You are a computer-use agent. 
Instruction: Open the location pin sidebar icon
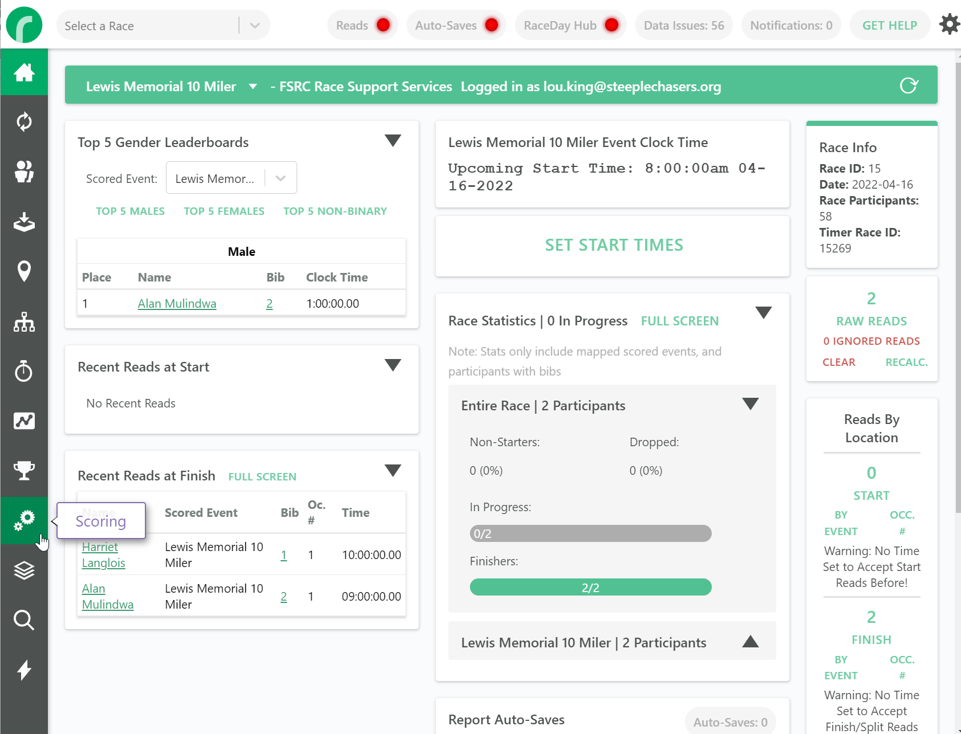[24, 271]
